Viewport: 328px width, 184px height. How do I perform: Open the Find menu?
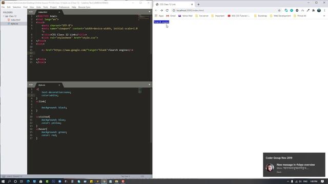[25, 7]
